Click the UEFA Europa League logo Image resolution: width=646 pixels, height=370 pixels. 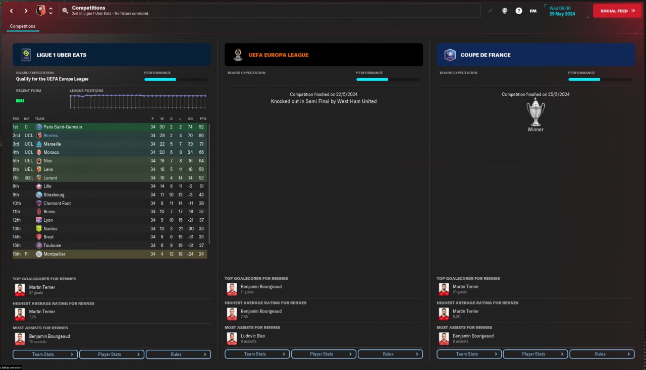coord(238,54)
